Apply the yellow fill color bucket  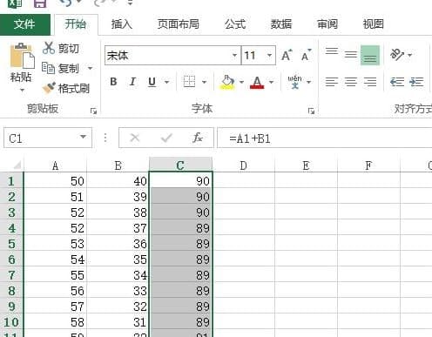[227, 82]
